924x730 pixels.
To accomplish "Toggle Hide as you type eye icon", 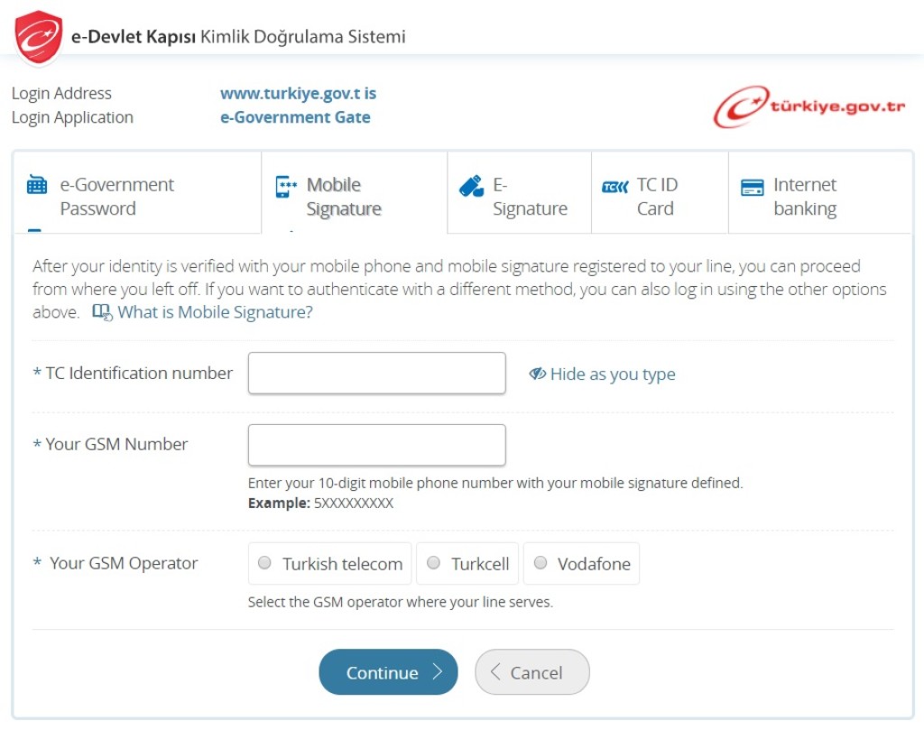I will [538, 374].
